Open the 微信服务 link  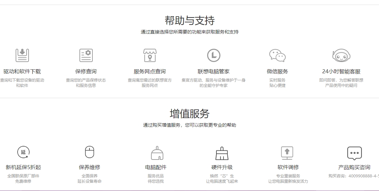278,71
